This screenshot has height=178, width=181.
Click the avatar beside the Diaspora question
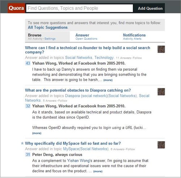coord(161,92)
